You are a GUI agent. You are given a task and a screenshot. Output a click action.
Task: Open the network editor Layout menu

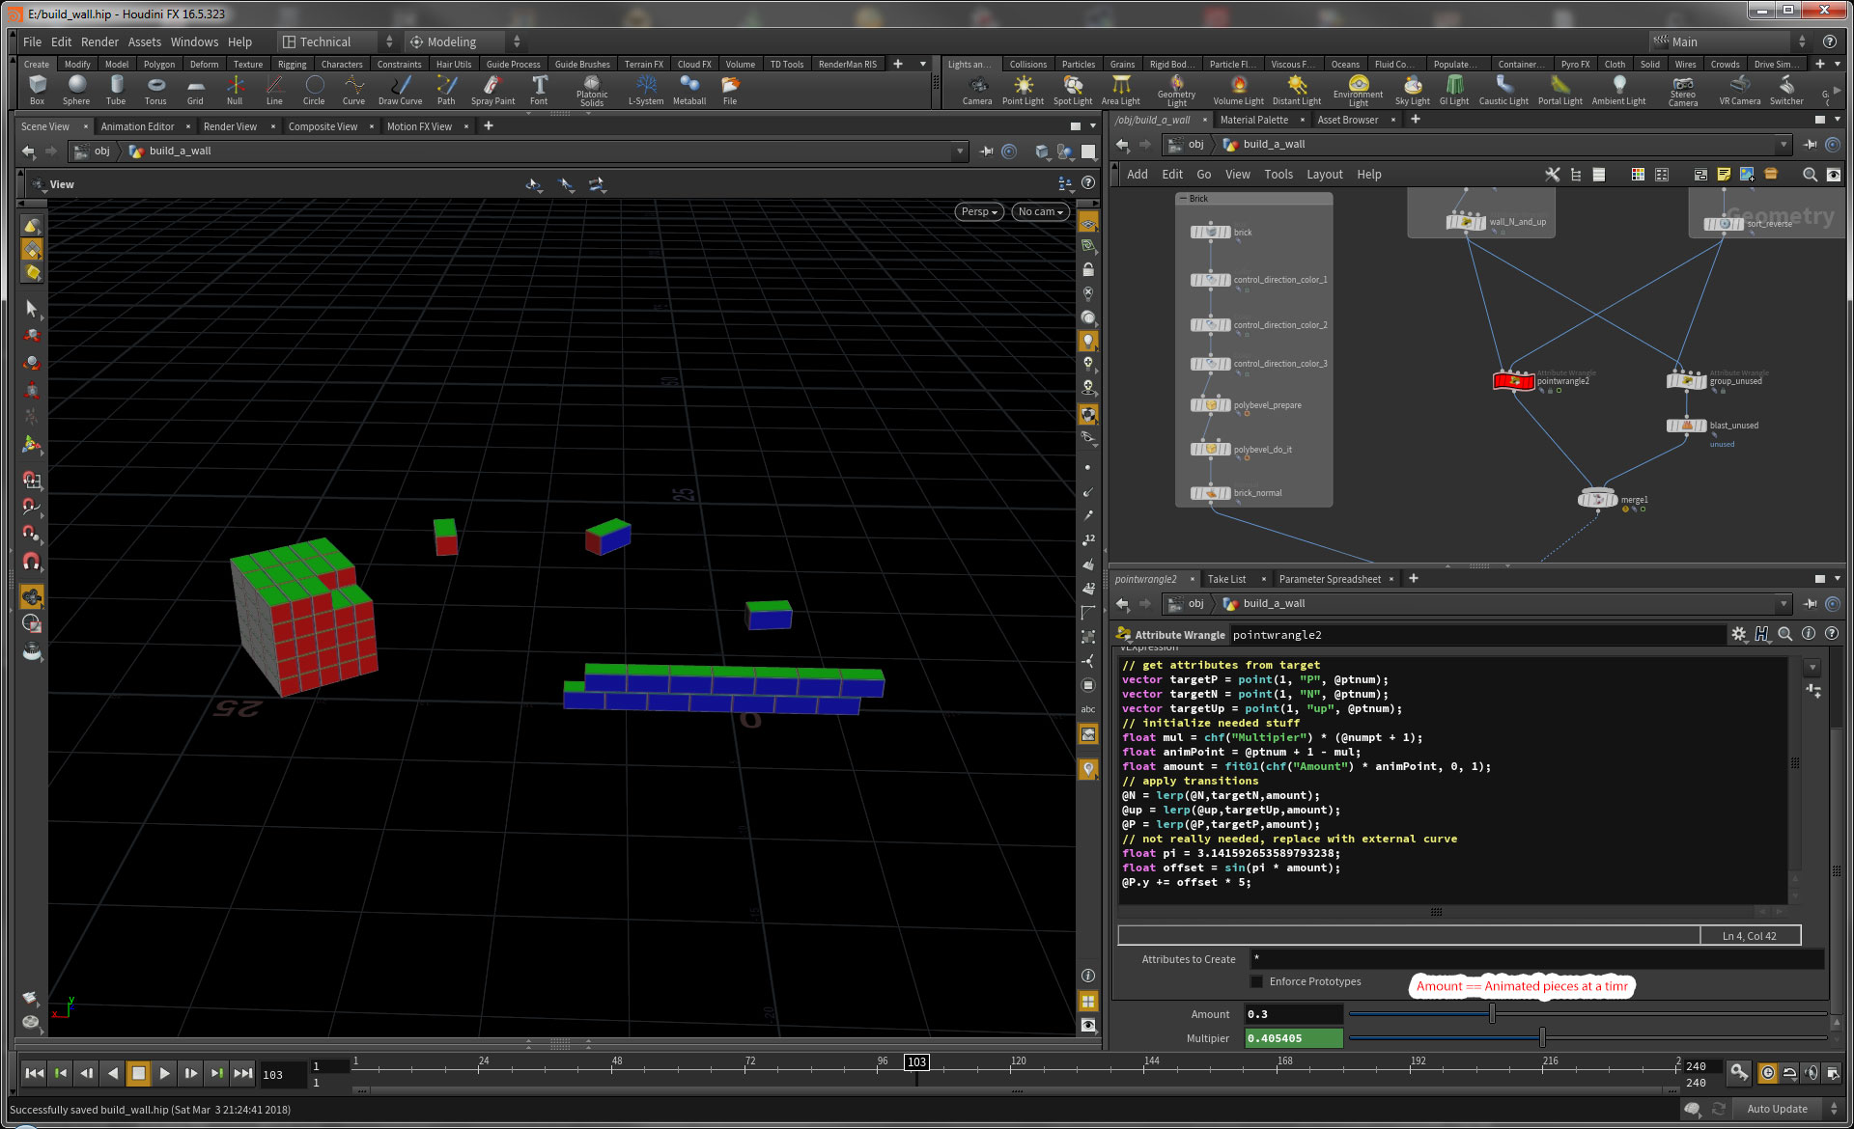(x=1325, y=175)
